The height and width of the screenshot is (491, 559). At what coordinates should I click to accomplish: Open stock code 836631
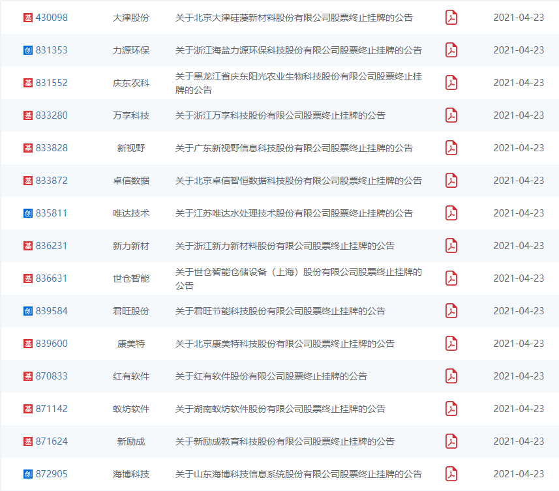click(x=52, y=278)
